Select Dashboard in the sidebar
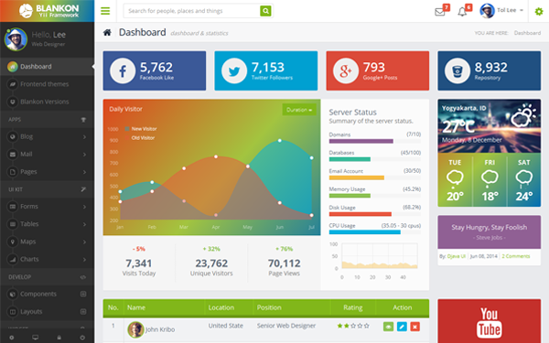This screenshot has width=549, height=343. tap(47, 67)
